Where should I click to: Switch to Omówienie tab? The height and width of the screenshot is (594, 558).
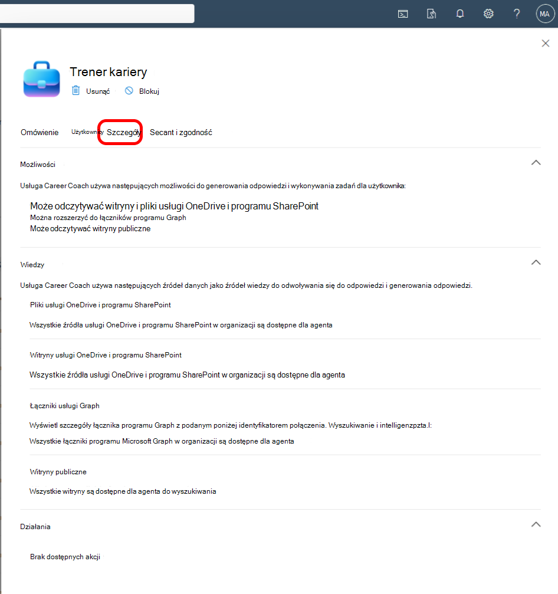tap(40, 132)
